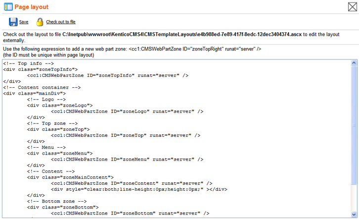This screenshot has width=359, height=220.
Task: Click the clear:both style div line
Action: 139,189
